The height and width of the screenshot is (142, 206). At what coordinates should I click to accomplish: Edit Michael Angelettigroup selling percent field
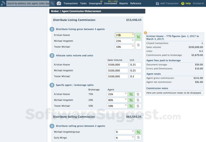pos(125,132)
